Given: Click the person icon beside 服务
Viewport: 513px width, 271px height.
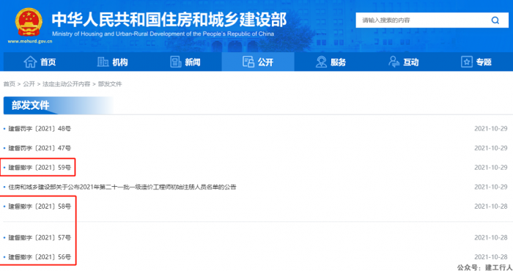Looking at the screenshot, I should coord(321,62).
